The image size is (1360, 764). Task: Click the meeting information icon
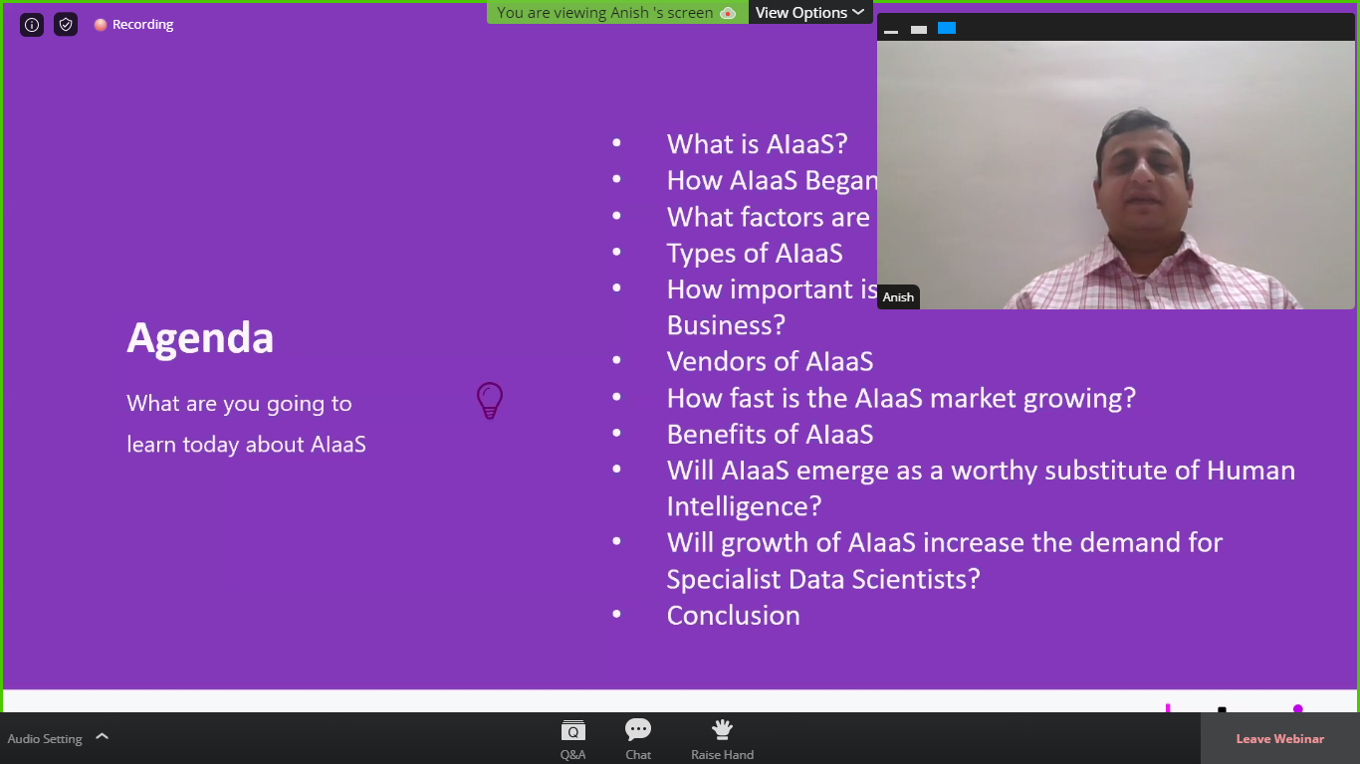click(x=32, y=25)
